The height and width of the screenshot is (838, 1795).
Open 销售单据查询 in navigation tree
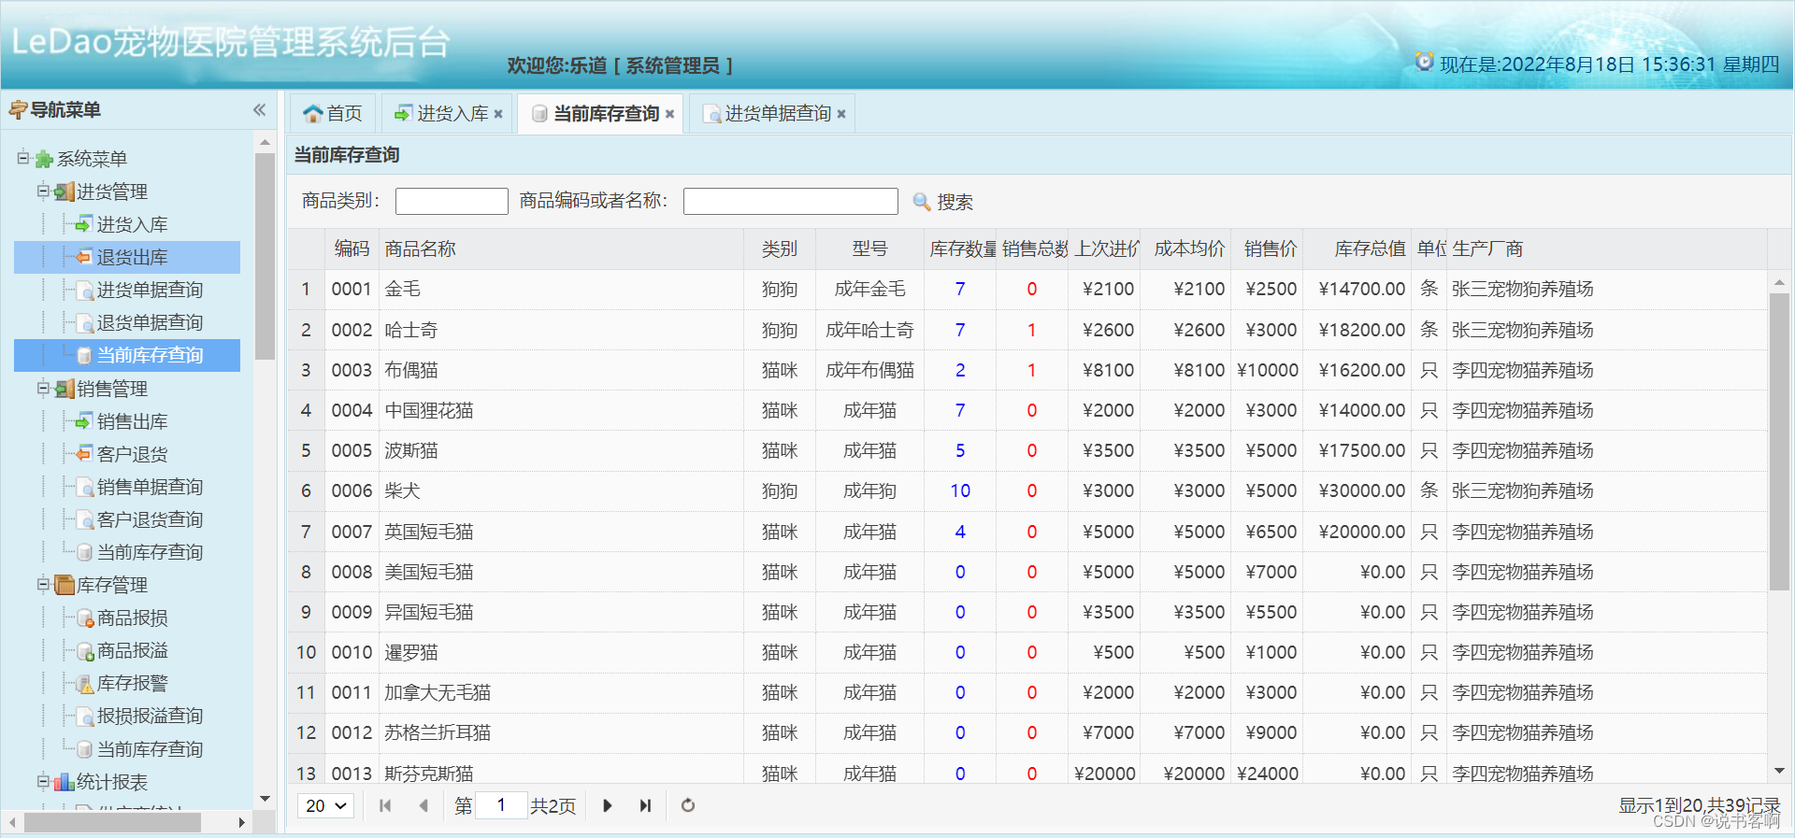[150, 487]
